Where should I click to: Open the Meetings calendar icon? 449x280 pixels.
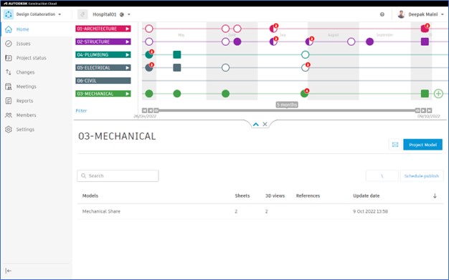9,87
